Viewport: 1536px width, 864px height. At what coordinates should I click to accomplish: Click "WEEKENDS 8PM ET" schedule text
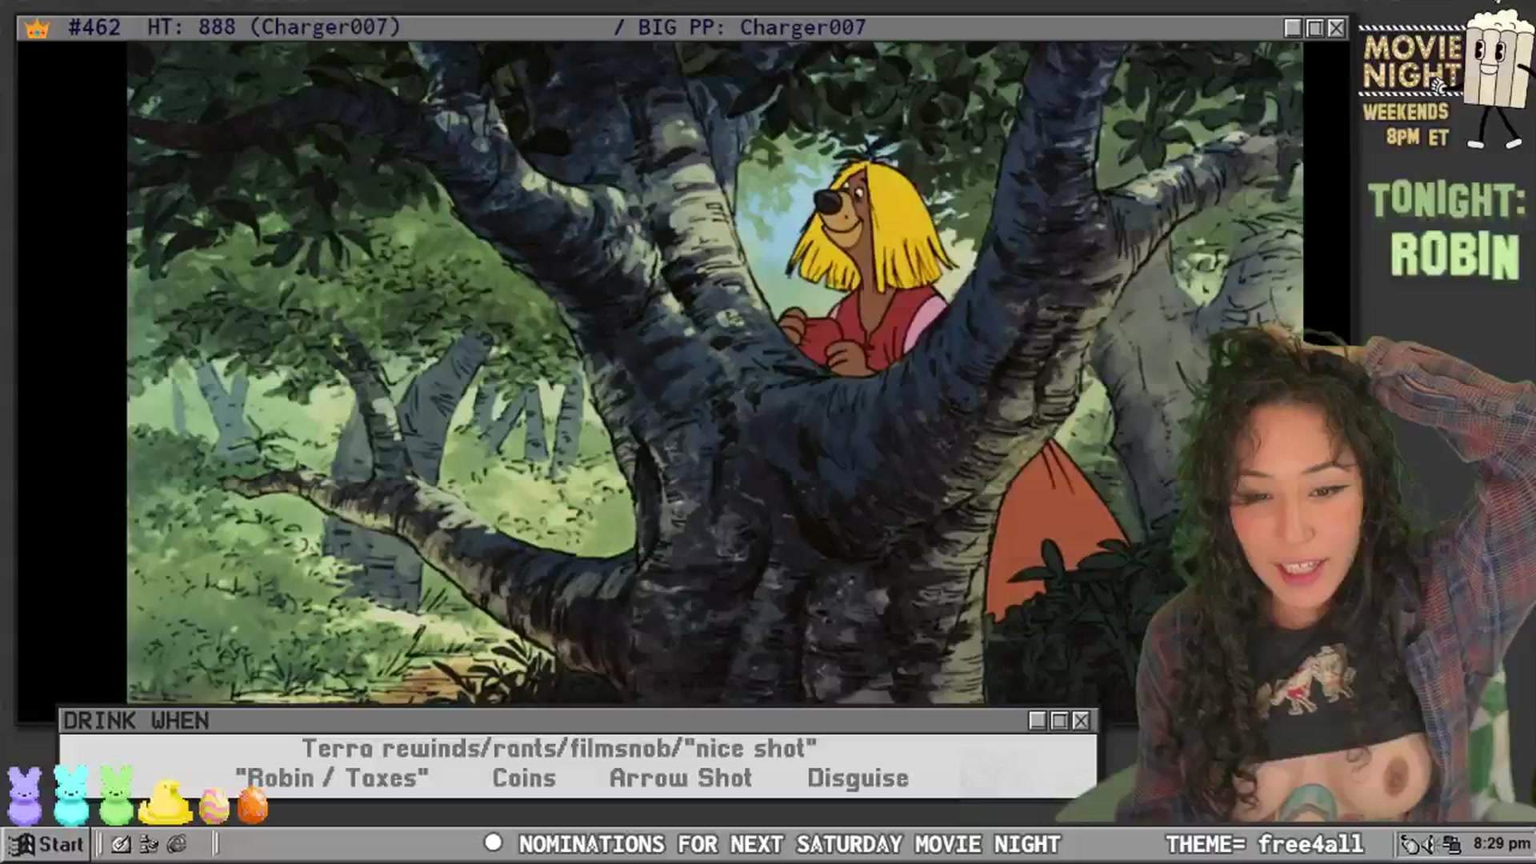tap(1406, 124)
